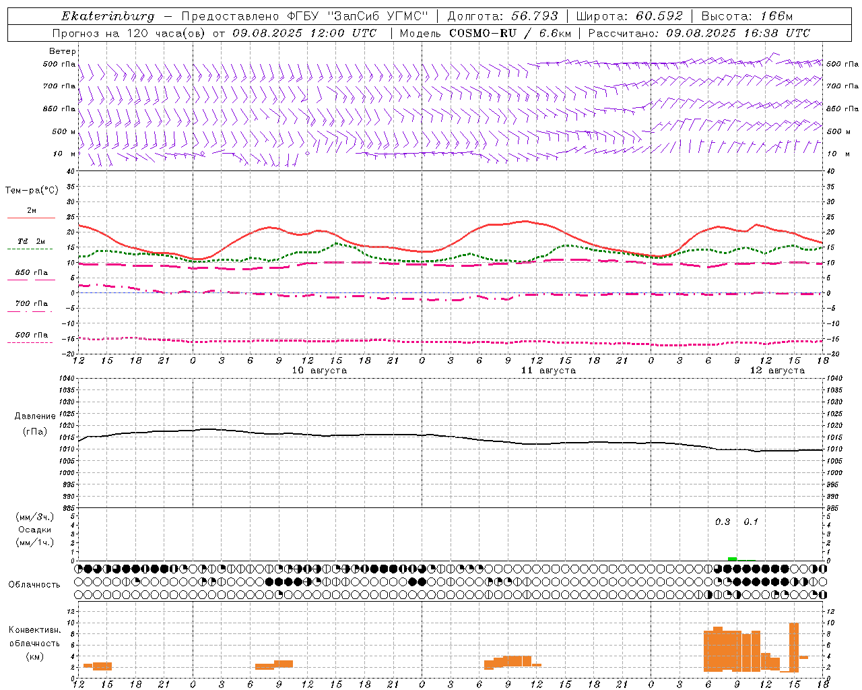This screenshot has width=862, height=690.
Task: Select the 'Предоставлено ФГБУ ЗапСиб УГМС' provider text
Action: point(306,16)
